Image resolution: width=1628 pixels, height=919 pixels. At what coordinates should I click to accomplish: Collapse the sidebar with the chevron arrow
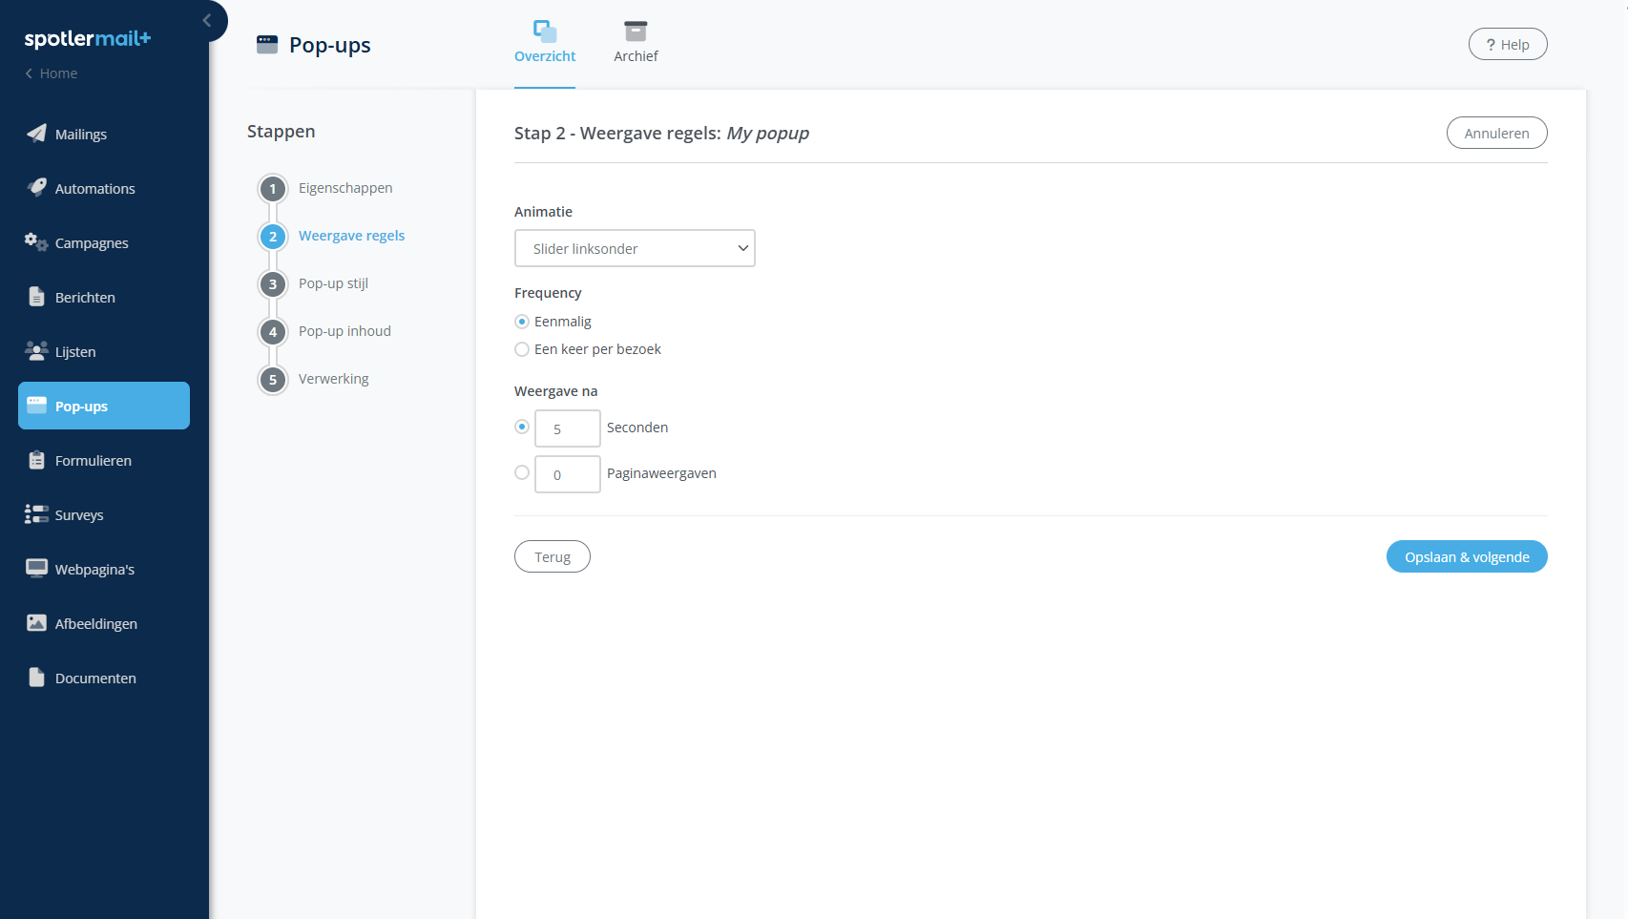coord(207,20)
